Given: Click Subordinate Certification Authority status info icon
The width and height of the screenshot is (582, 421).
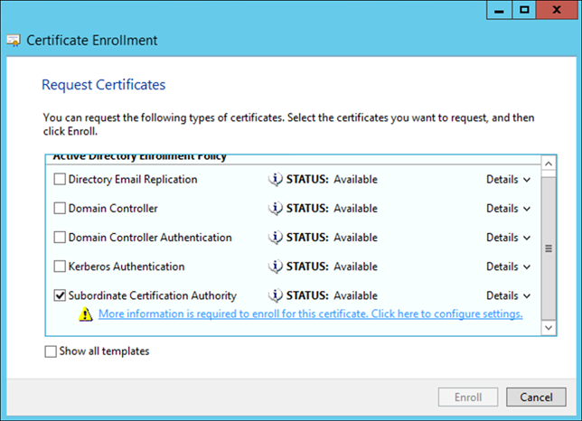Looking at the screenshot, I should 276,295.
